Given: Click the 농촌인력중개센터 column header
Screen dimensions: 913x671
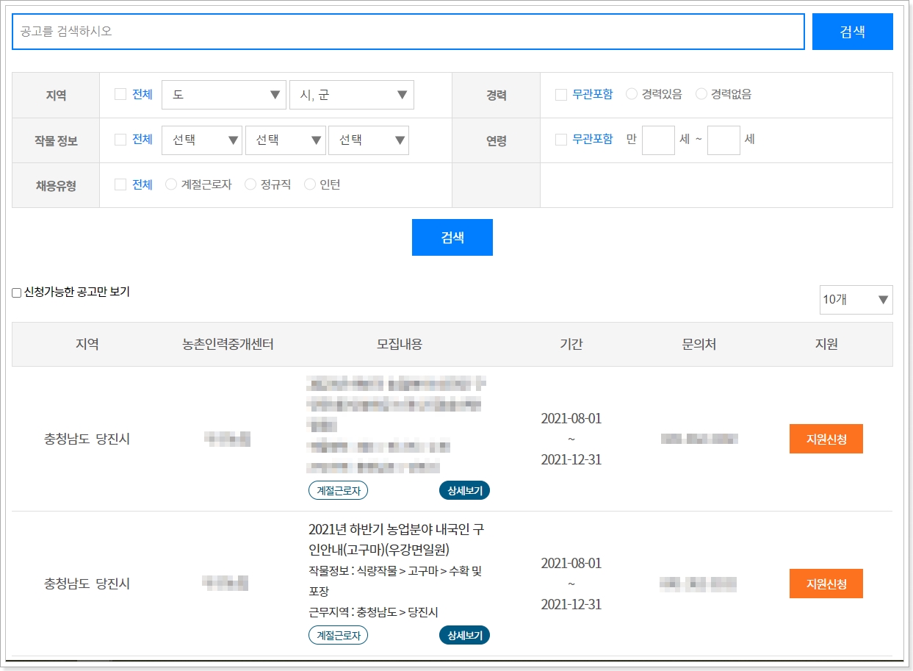Looking at the screenshot, I should pyautogui.click(x=228, y=344).
